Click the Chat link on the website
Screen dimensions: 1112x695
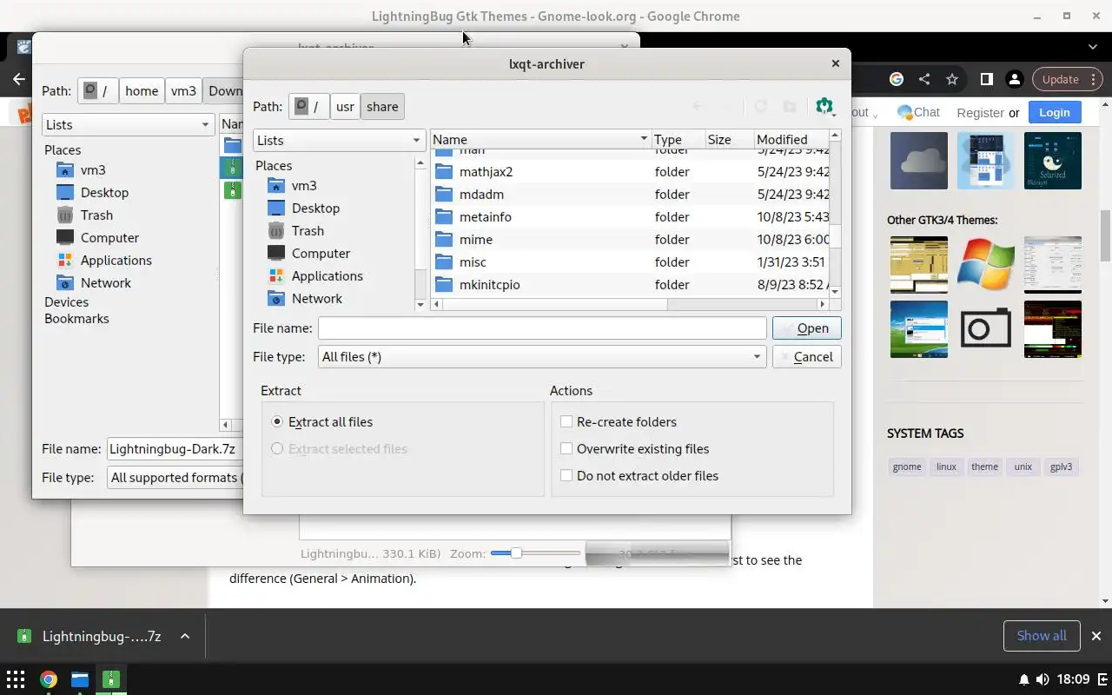click(x=918, y=112)
